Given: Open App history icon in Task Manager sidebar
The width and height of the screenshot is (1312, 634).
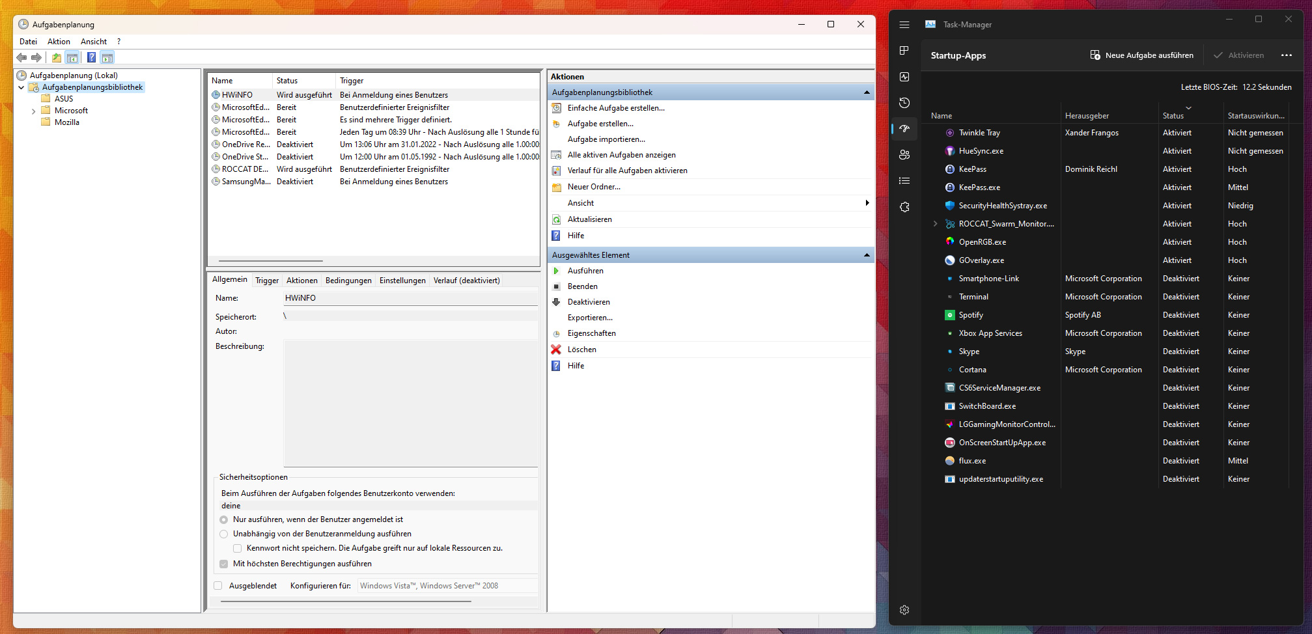Looking at the screenshot, I should [x=904, y=103].
